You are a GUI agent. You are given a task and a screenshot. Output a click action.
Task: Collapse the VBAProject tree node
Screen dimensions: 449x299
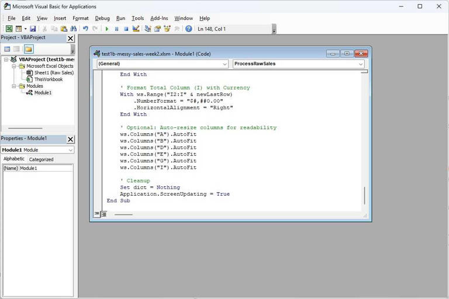[6, 60]
